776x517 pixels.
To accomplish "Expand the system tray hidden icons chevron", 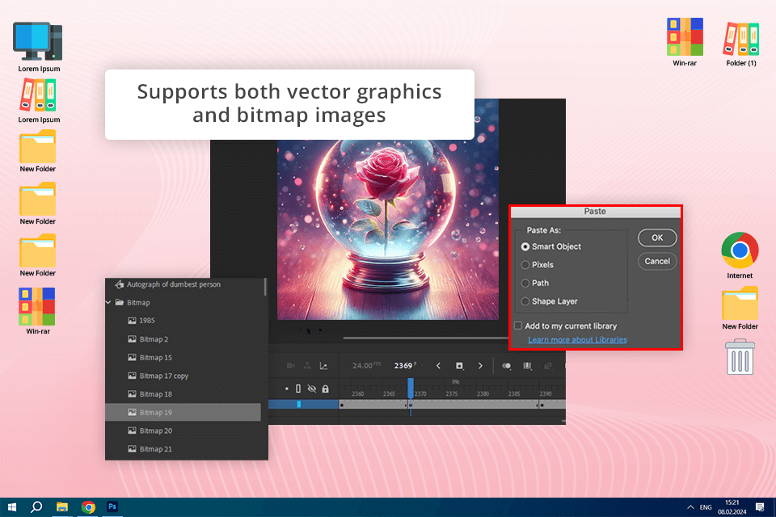I will [690, 507].
